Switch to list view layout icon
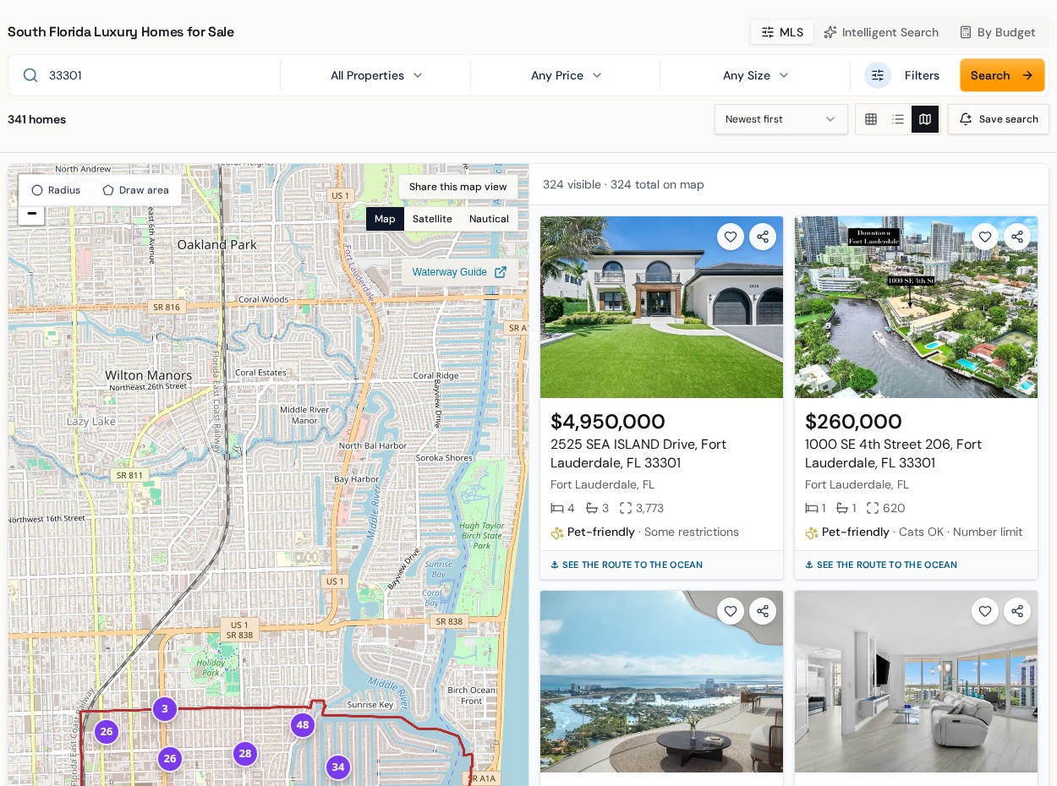The image size is (1057, 786). coord(898,119)
